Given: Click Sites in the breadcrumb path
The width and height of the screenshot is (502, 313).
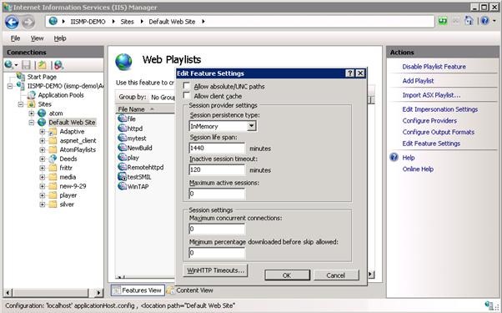Looking at the screenshot, I should tap(127, 22).
